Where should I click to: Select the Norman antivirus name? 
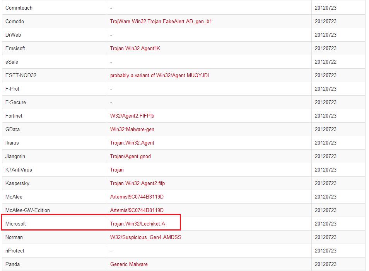pyautogui.click(x=14, y=237)
